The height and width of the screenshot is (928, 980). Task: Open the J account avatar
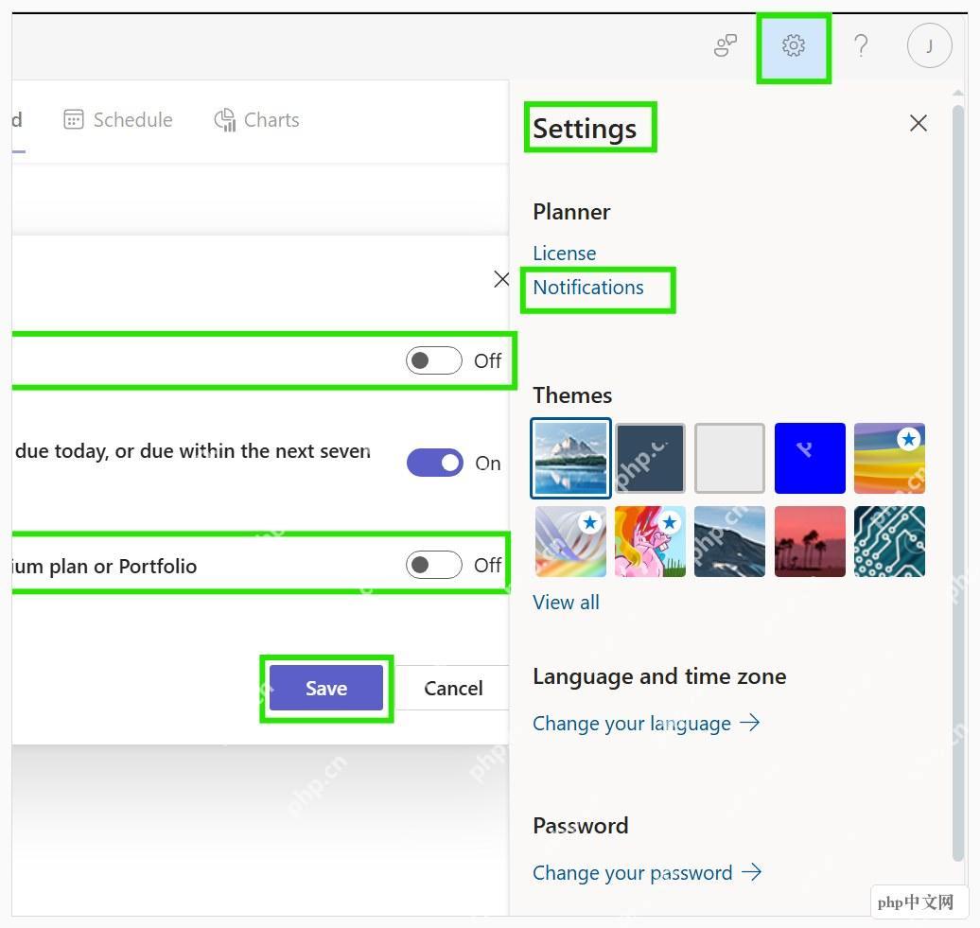929,45
